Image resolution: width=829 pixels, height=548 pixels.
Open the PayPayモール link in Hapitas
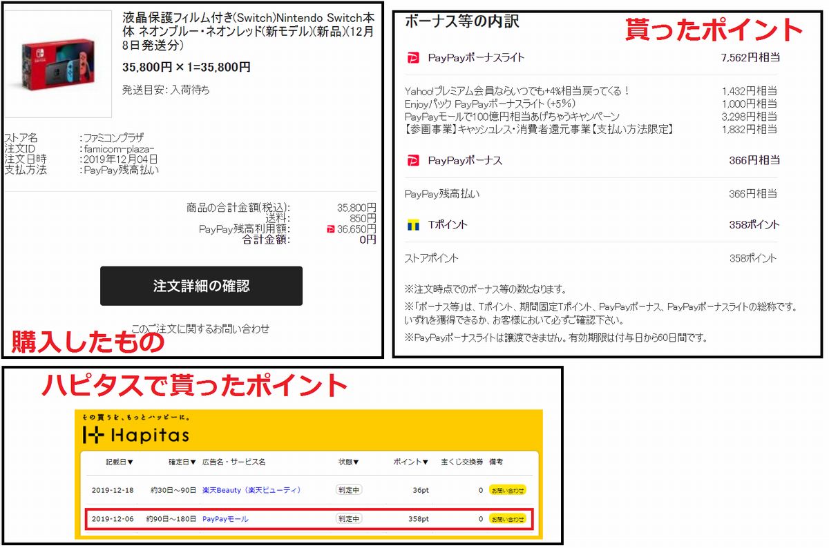point(225,519)
